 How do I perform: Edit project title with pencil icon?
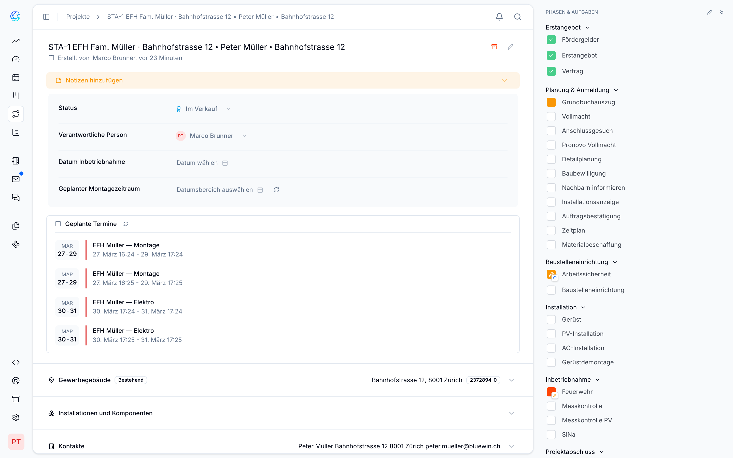(x=510, y=47)
